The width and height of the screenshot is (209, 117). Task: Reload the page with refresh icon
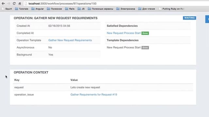click(14, 4)
